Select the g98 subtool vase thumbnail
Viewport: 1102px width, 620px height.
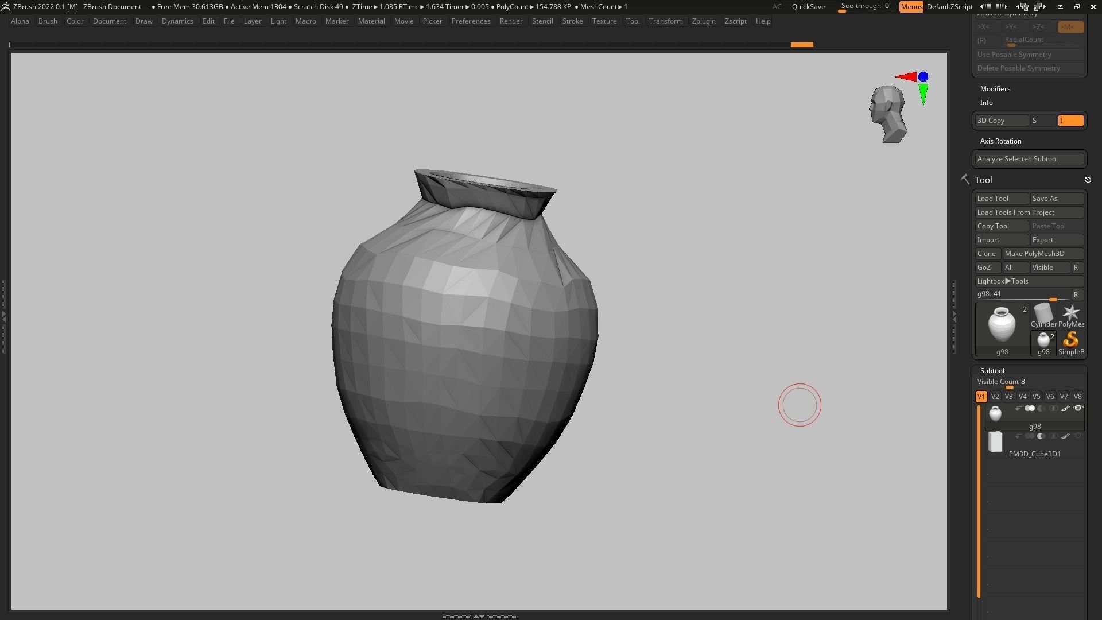(995, 413)
